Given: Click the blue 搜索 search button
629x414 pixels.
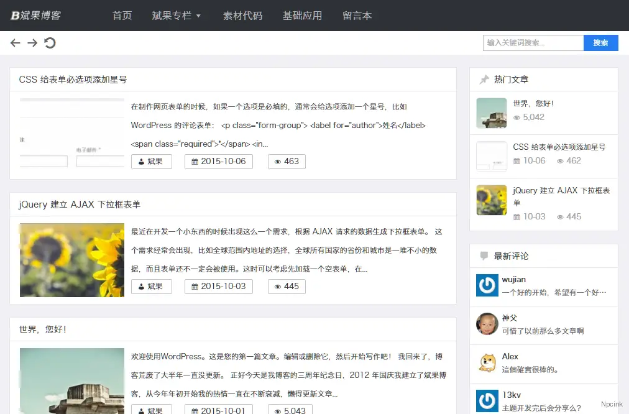Looking at the screenshot, I should [600, 43].
